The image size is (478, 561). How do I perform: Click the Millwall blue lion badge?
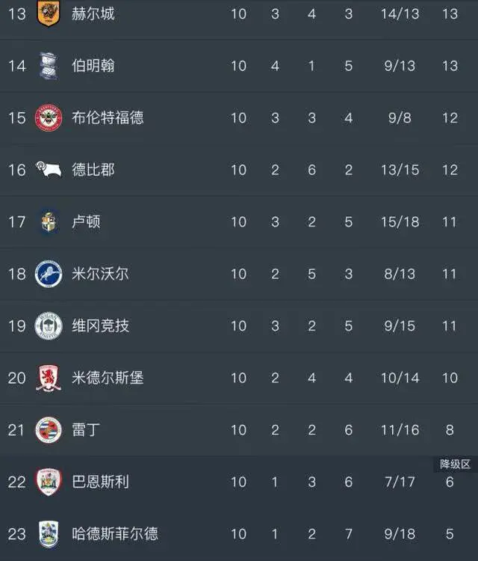click(49, 274)
